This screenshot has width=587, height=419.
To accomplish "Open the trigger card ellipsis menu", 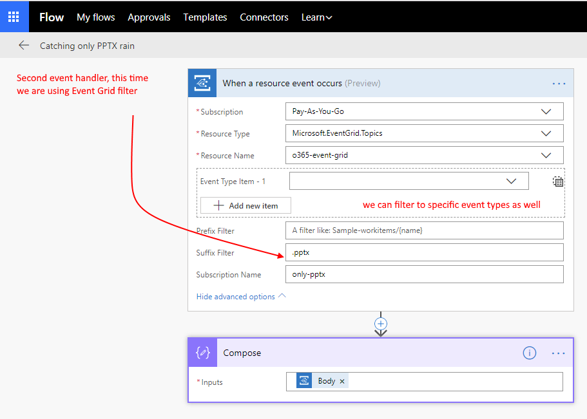I will [558, 84].
